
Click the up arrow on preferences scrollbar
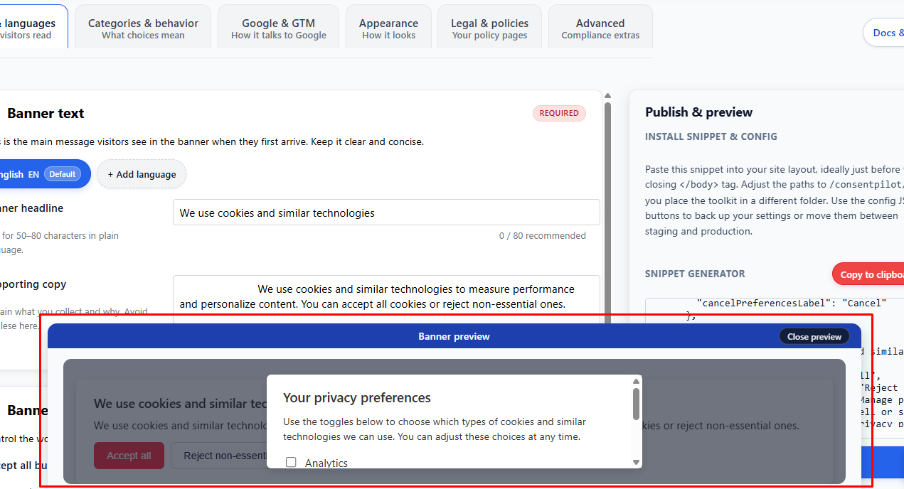[636, 381]
